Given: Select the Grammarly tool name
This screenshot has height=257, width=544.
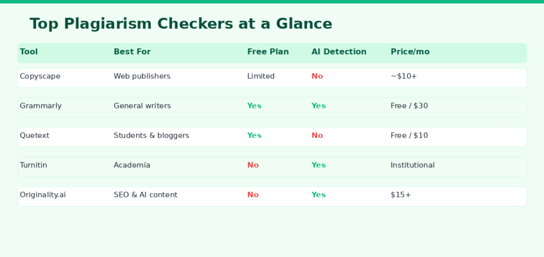Looking at the screenshot, I should point(40,106).
